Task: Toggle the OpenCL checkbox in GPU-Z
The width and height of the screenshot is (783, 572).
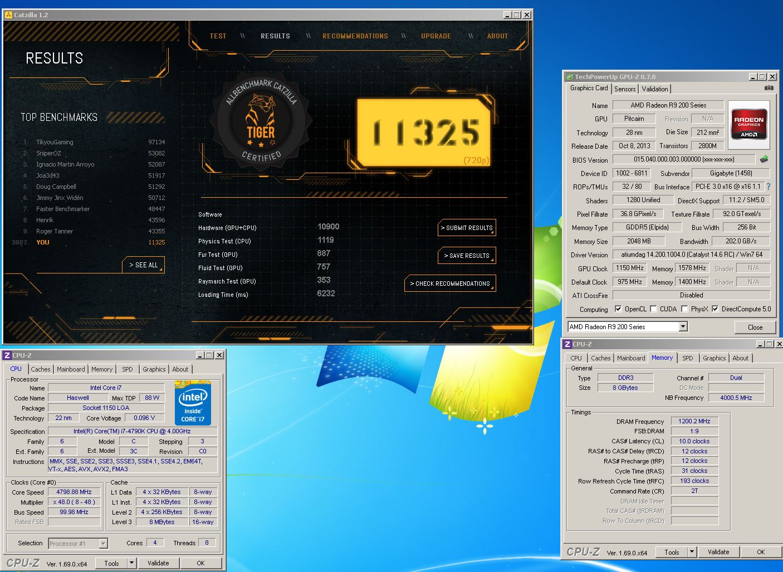Action: click(618, 309)
